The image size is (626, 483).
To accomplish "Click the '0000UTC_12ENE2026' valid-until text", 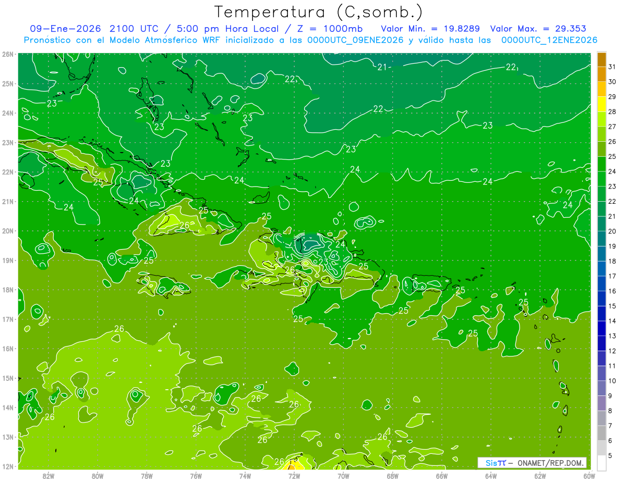I will pyautogui.click(x=549, y=40).
